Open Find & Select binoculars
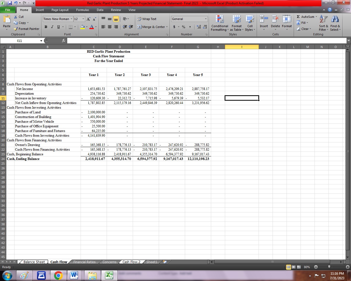 tap(335, 23)
